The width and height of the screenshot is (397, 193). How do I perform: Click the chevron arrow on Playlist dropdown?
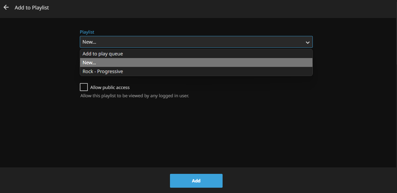click(307, 42)
